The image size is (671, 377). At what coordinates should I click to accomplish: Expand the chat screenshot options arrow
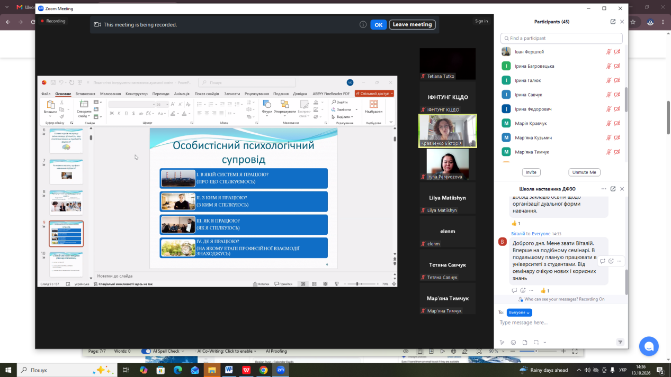coord(545,343)
